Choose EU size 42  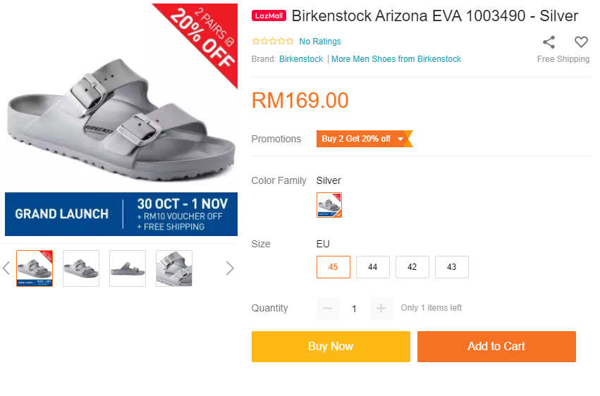click(412, 267)
